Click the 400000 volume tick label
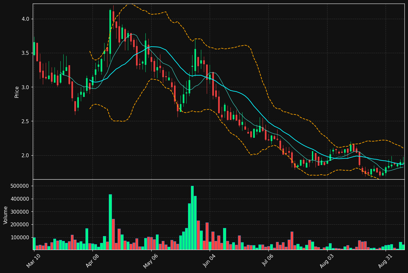This screenshot has height=273, width=408. [x=20, y=199]
